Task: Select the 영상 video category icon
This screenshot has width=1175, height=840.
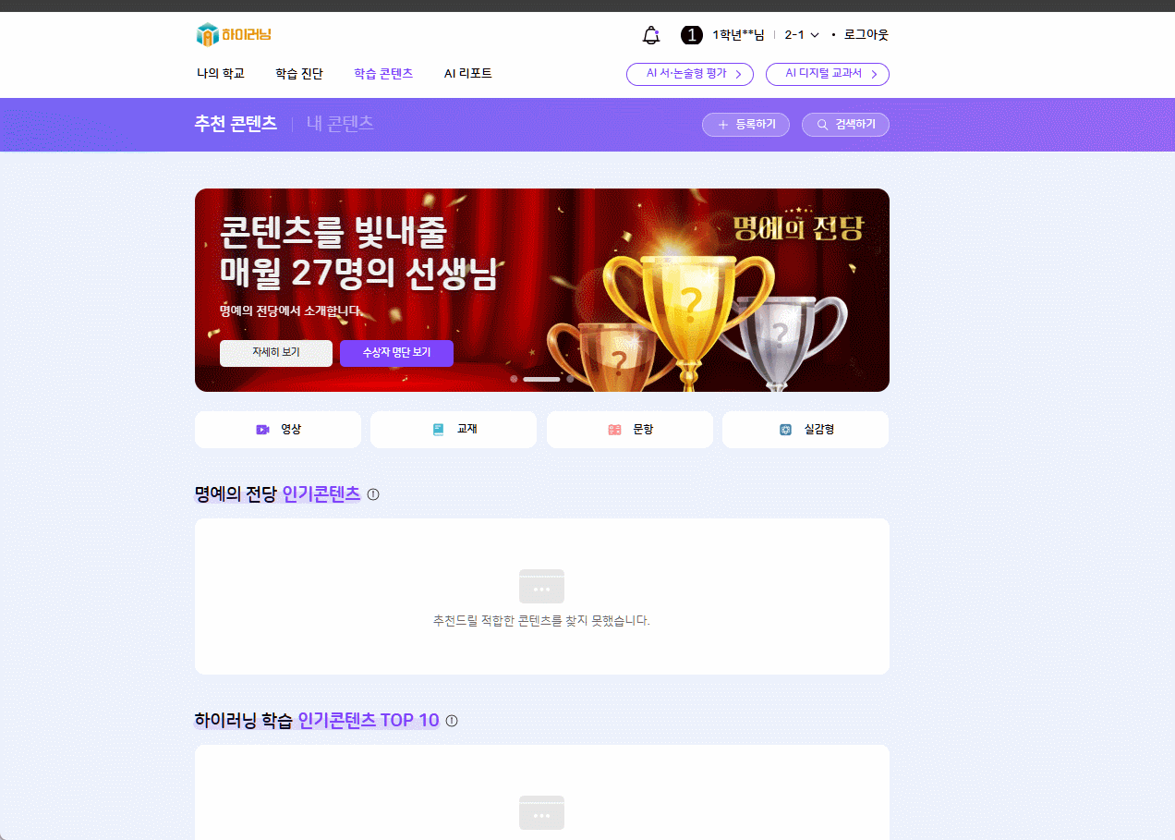Action: pos(262,430)
